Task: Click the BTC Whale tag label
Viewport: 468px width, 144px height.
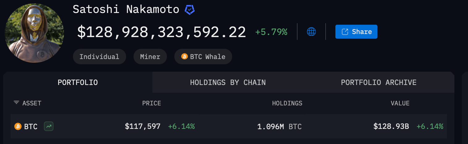Action: coord(207,57)
